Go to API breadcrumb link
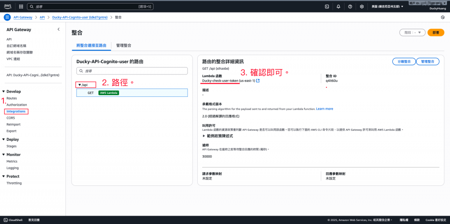Viewport: 450px width, 224px height. (42, 18)
